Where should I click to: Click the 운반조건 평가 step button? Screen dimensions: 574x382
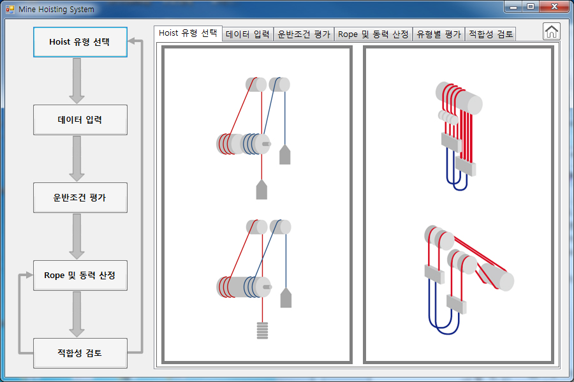(x=80, y=198)
